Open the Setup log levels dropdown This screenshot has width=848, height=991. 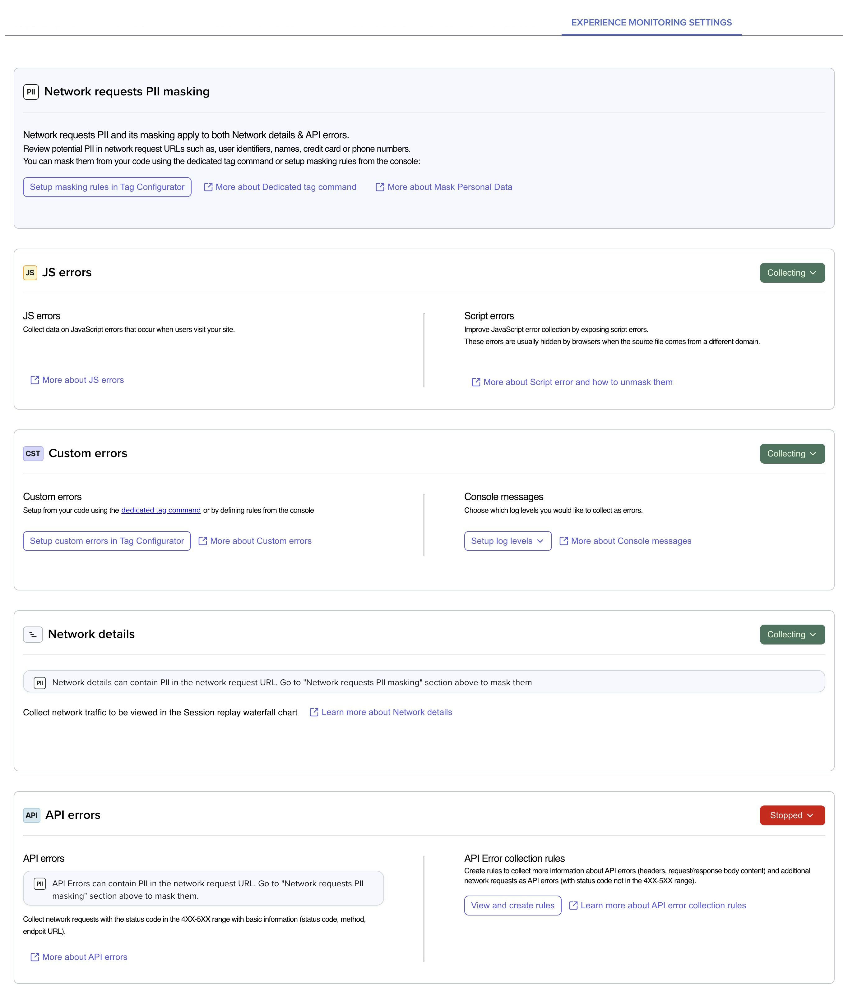point(508,541)
